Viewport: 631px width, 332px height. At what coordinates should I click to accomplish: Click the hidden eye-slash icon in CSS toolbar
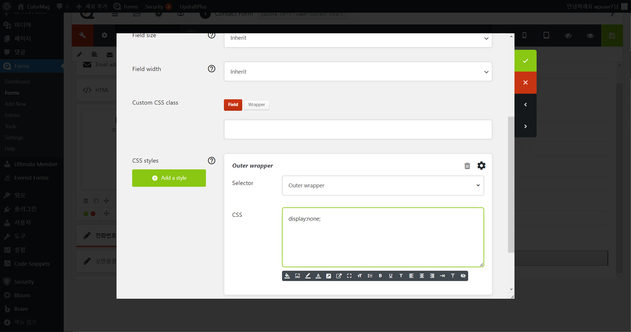pyautogui.click(x=463, y=276)
